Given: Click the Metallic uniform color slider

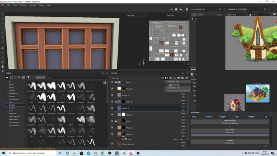Looking at the screenshot, I should point(230,142).
